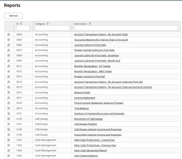Open Call/Sweep Interest Income and Expenses
The width and height of the screenshot is (182, 159).
98,129
